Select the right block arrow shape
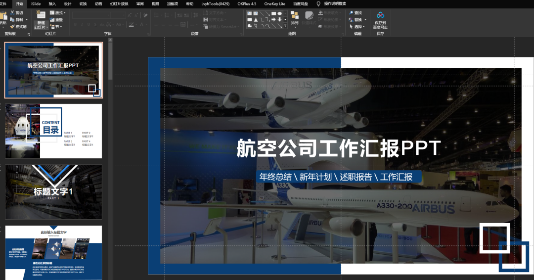The image size is (534, 280). coord(274,20)
